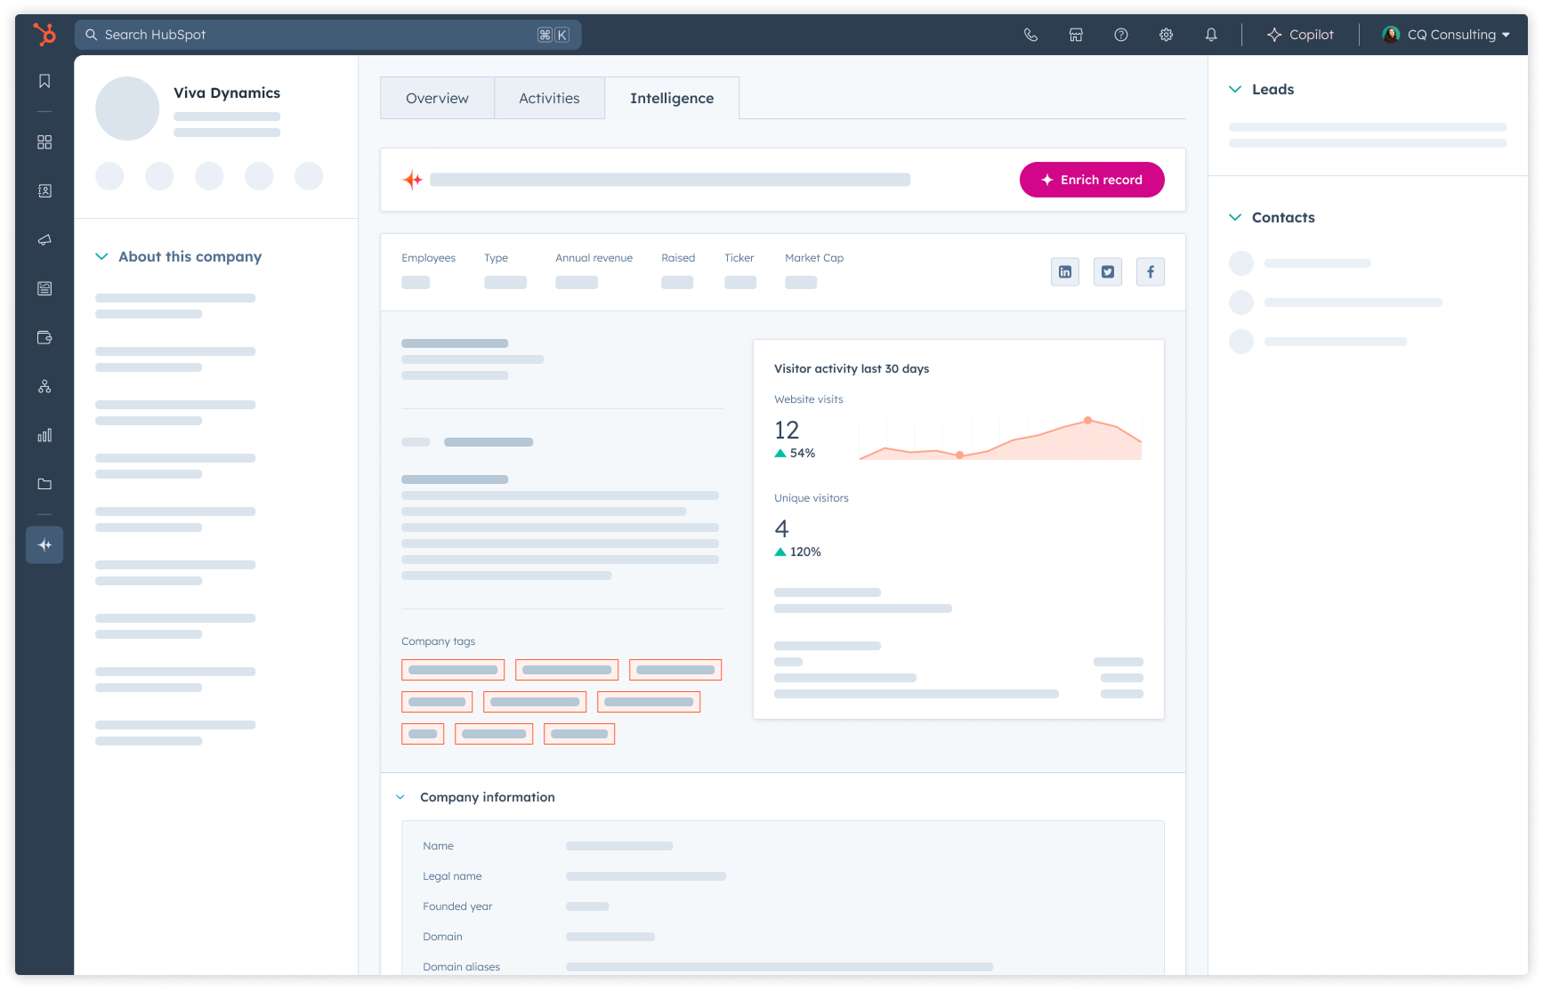This screenshot has height=991, width=1543.
Task: Open the Automation workflow icon in sidebar
Action: pos(44,386)
